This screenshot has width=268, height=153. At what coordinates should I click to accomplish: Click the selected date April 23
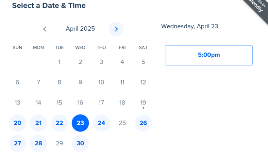click(x=80, y=123)
